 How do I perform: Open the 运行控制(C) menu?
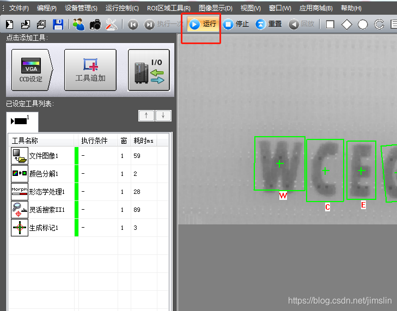tap(122, 8)
